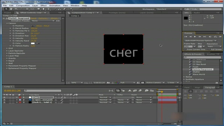Open Shift+RAM Preview Options dropdown
Screen dimensions: 224x126
200,41
